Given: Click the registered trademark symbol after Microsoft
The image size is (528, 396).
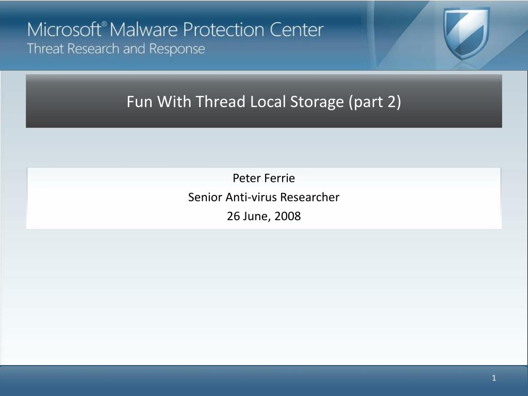Looking at the screenshot, I should point(104,24).
